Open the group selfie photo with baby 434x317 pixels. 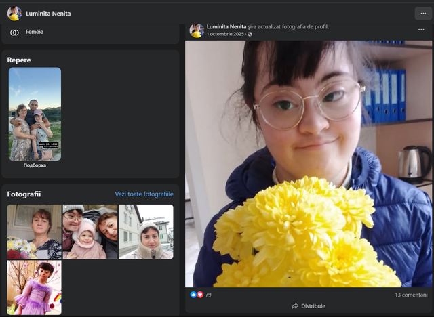click(x=90, y=232)
